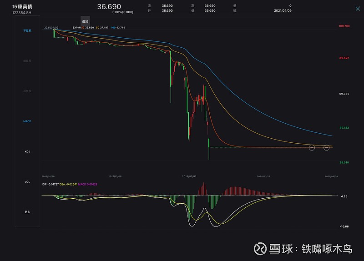Click the price axis label 89.527
This screenshot has height=261, width=364.
[x=344, y=58]
